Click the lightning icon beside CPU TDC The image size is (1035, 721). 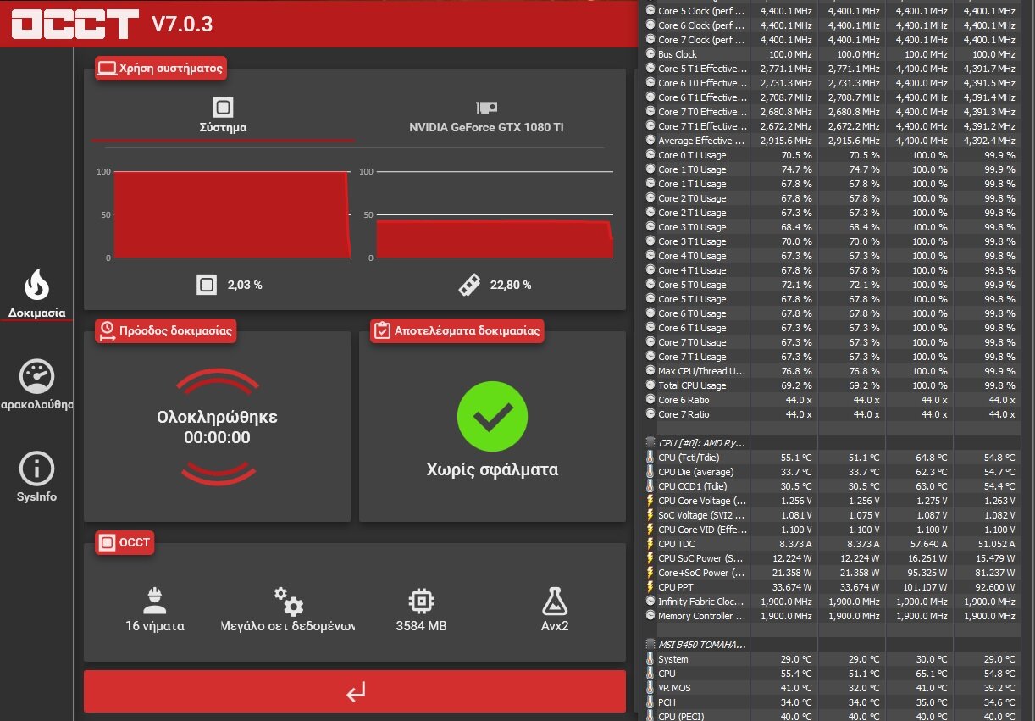650,544
